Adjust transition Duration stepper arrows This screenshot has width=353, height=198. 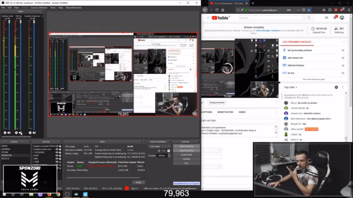tap(169, 156)
